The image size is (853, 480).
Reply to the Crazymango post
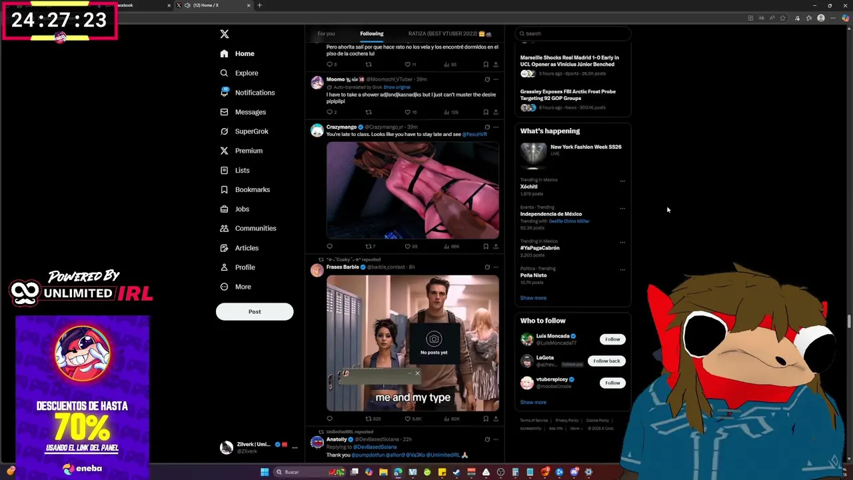[329, 246]
